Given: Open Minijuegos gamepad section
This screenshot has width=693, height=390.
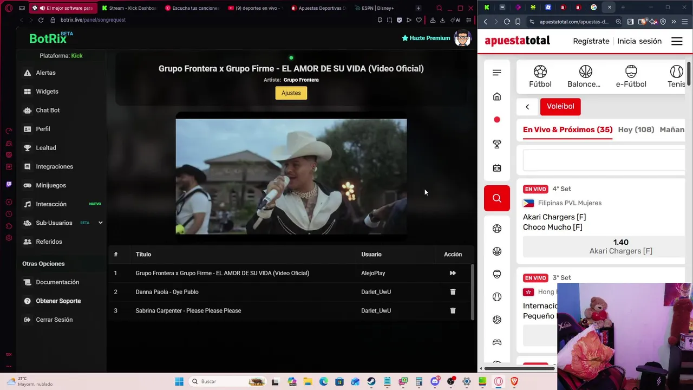Looking at the screenshot, I should pos(51,185).
